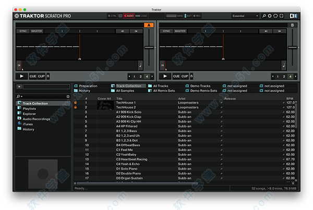313x210 pixels.
Task: Play Deck B
Action: [x=165, y=76]
